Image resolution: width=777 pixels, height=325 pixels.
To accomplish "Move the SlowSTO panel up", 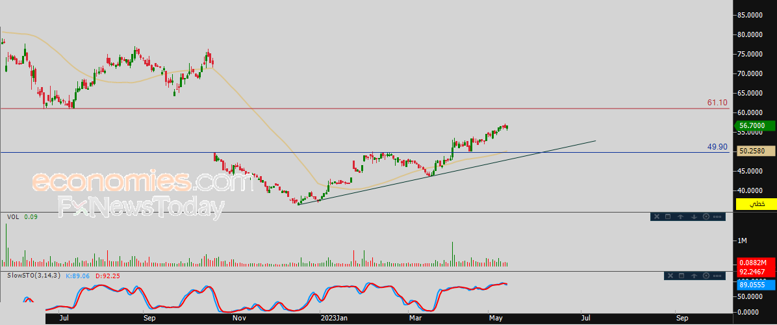I will (x=694, y=276).
